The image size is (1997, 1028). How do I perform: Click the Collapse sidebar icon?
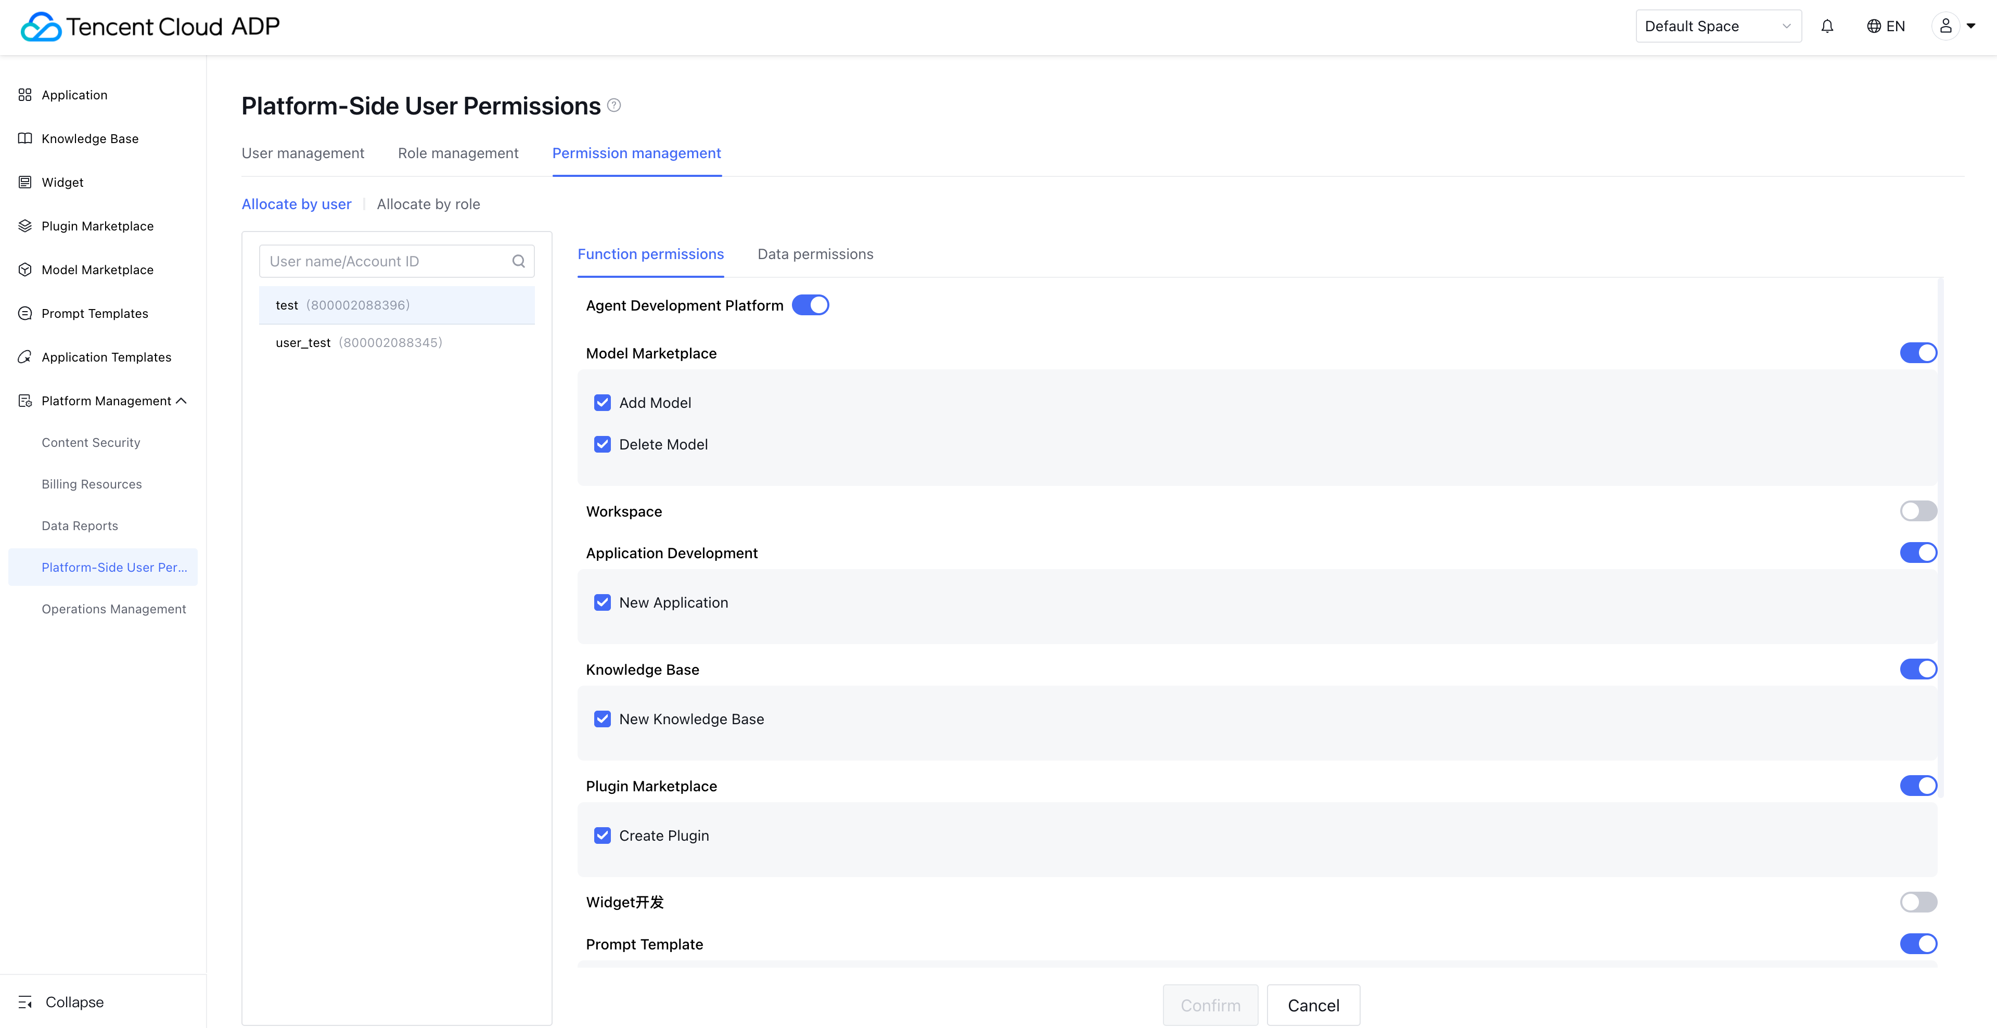click(x=25, y=1001)
